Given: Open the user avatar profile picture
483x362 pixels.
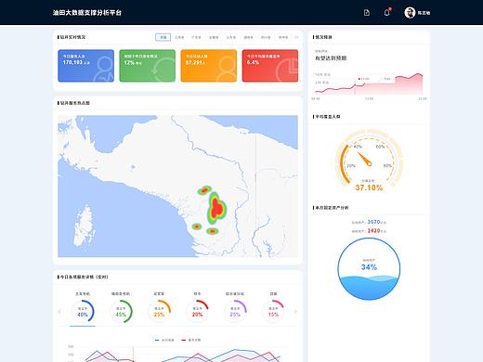Looking at the screenshot, I should pyautogui.click(x=410, y=13).
